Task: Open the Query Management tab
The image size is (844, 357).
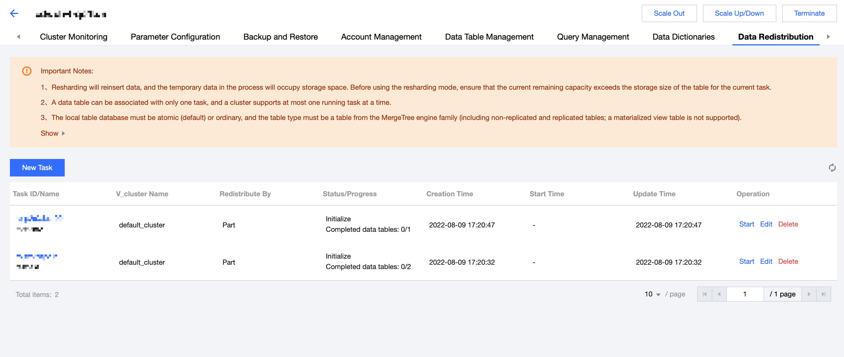Action: [593, 37]
